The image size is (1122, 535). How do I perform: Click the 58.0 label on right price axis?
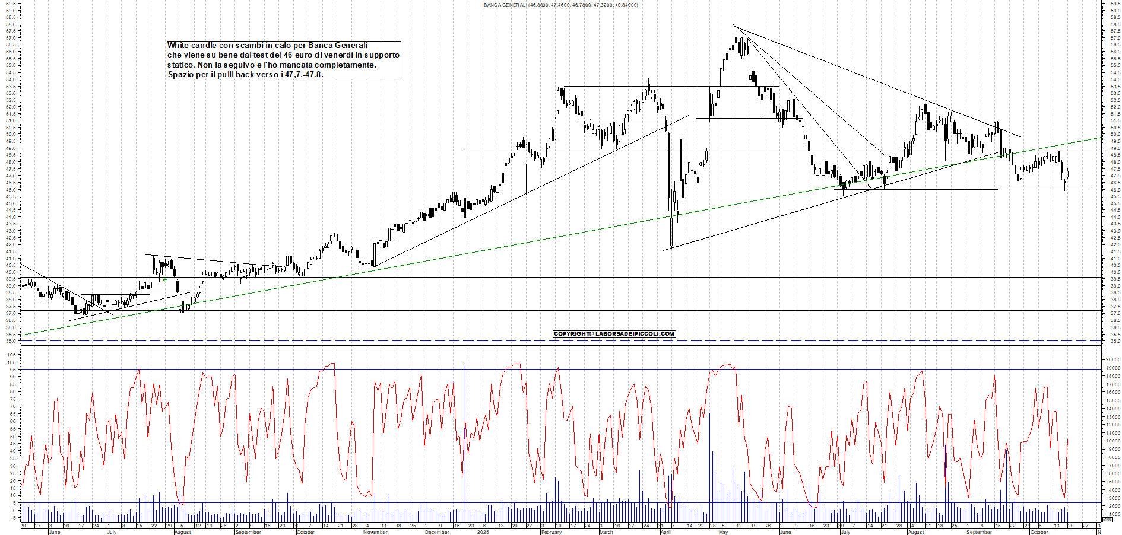(x=1115, y=24)
